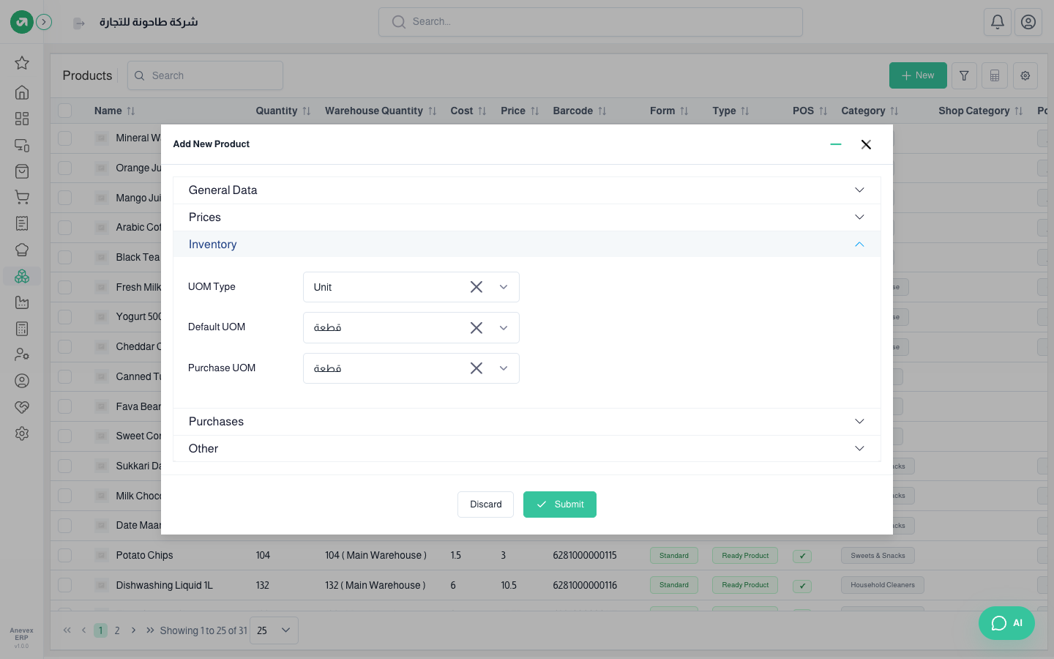Collapse the Inventory section

(x=527, y=245)
